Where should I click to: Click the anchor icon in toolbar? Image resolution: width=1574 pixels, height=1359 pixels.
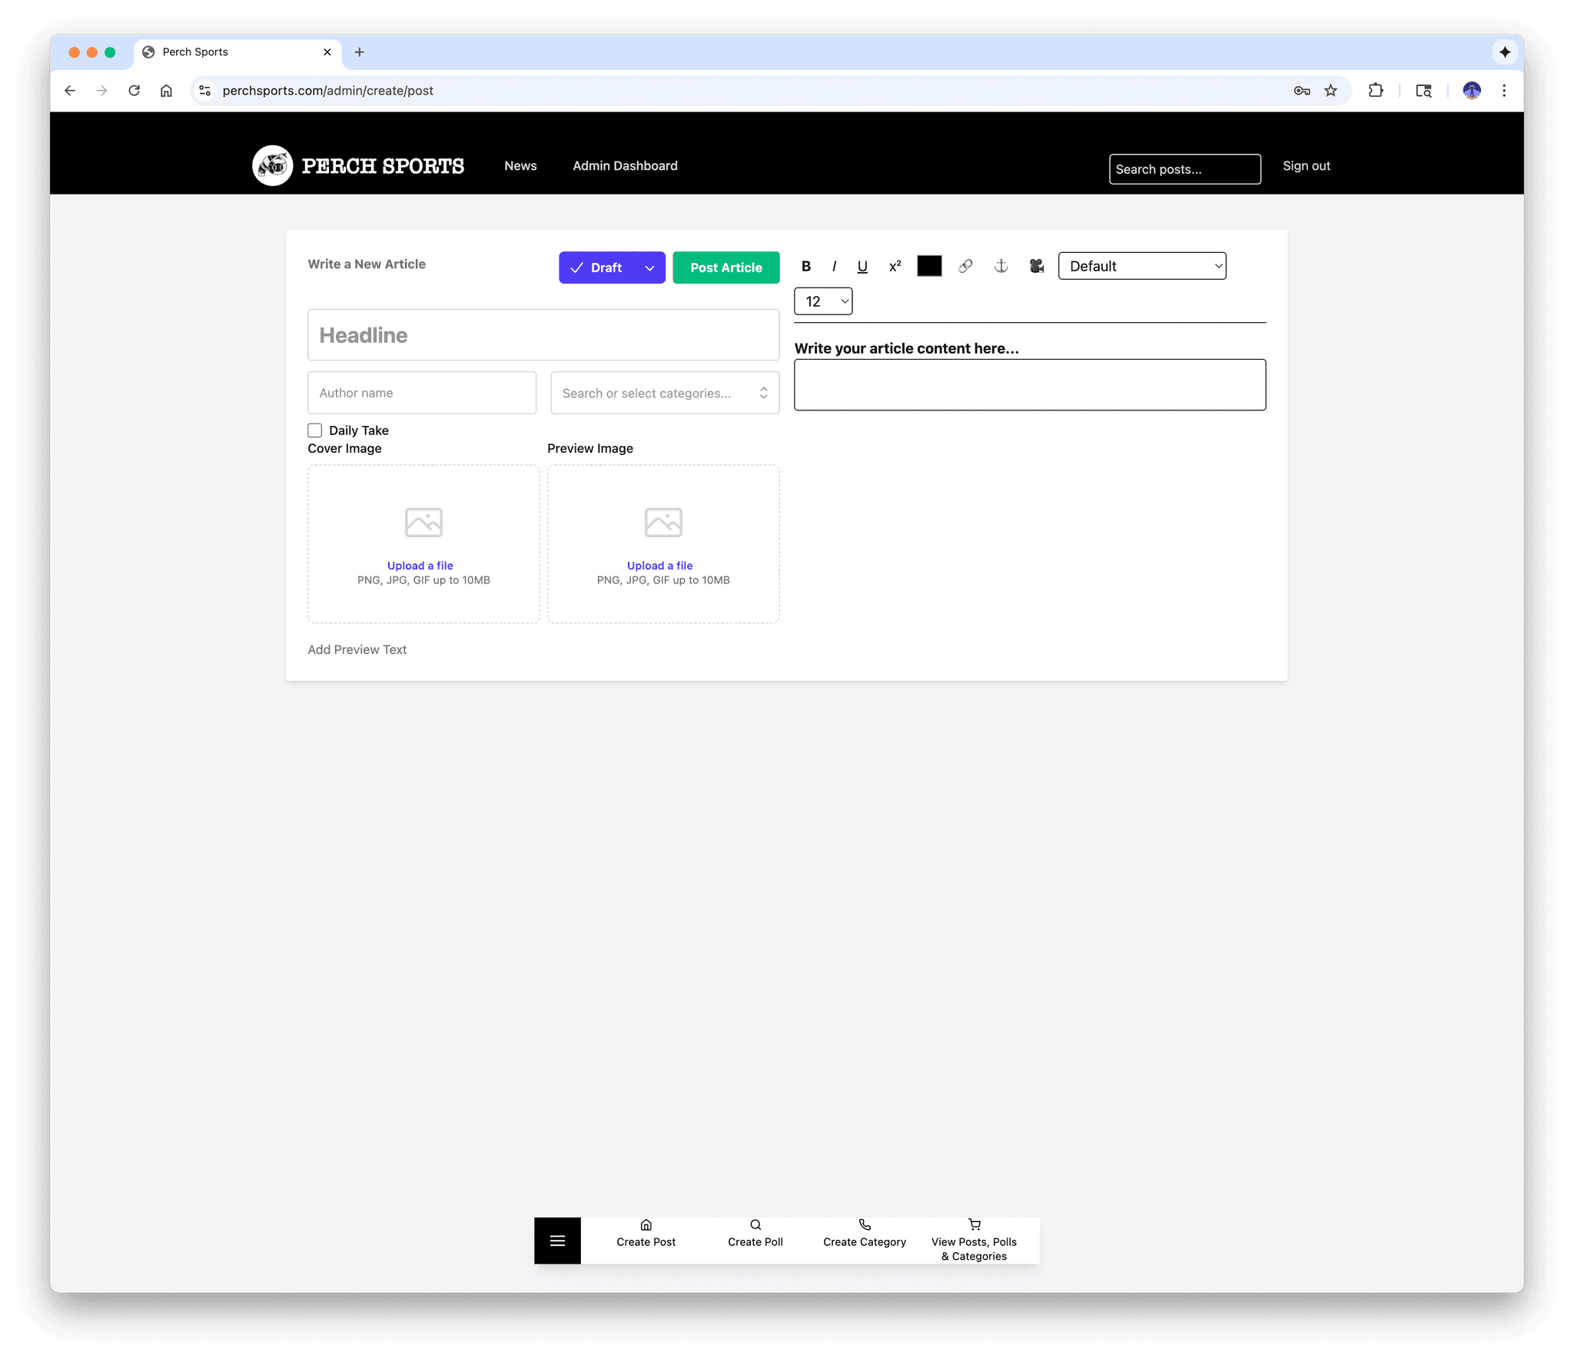pyautogui.click(x=1001, y=266)
